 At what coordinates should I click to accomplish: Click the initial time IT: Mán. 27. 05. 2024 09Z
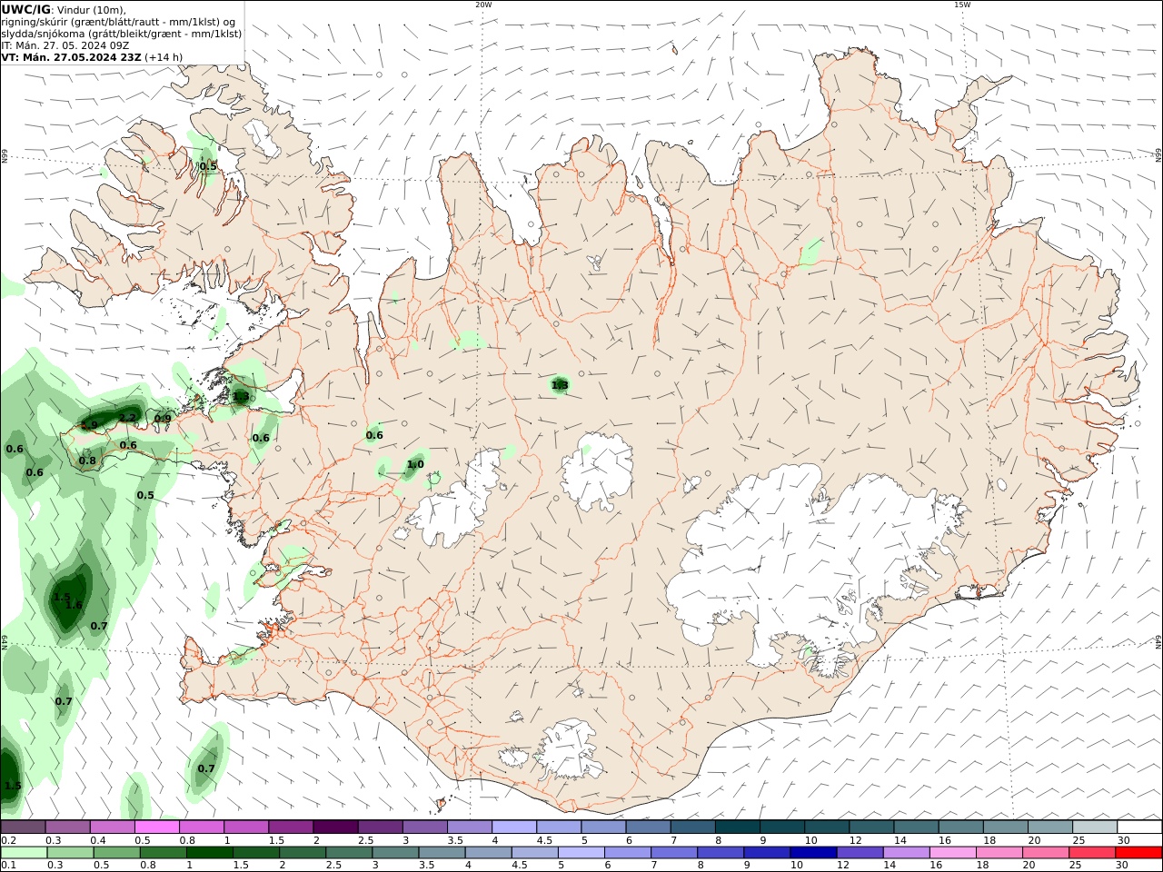(65, 45)
